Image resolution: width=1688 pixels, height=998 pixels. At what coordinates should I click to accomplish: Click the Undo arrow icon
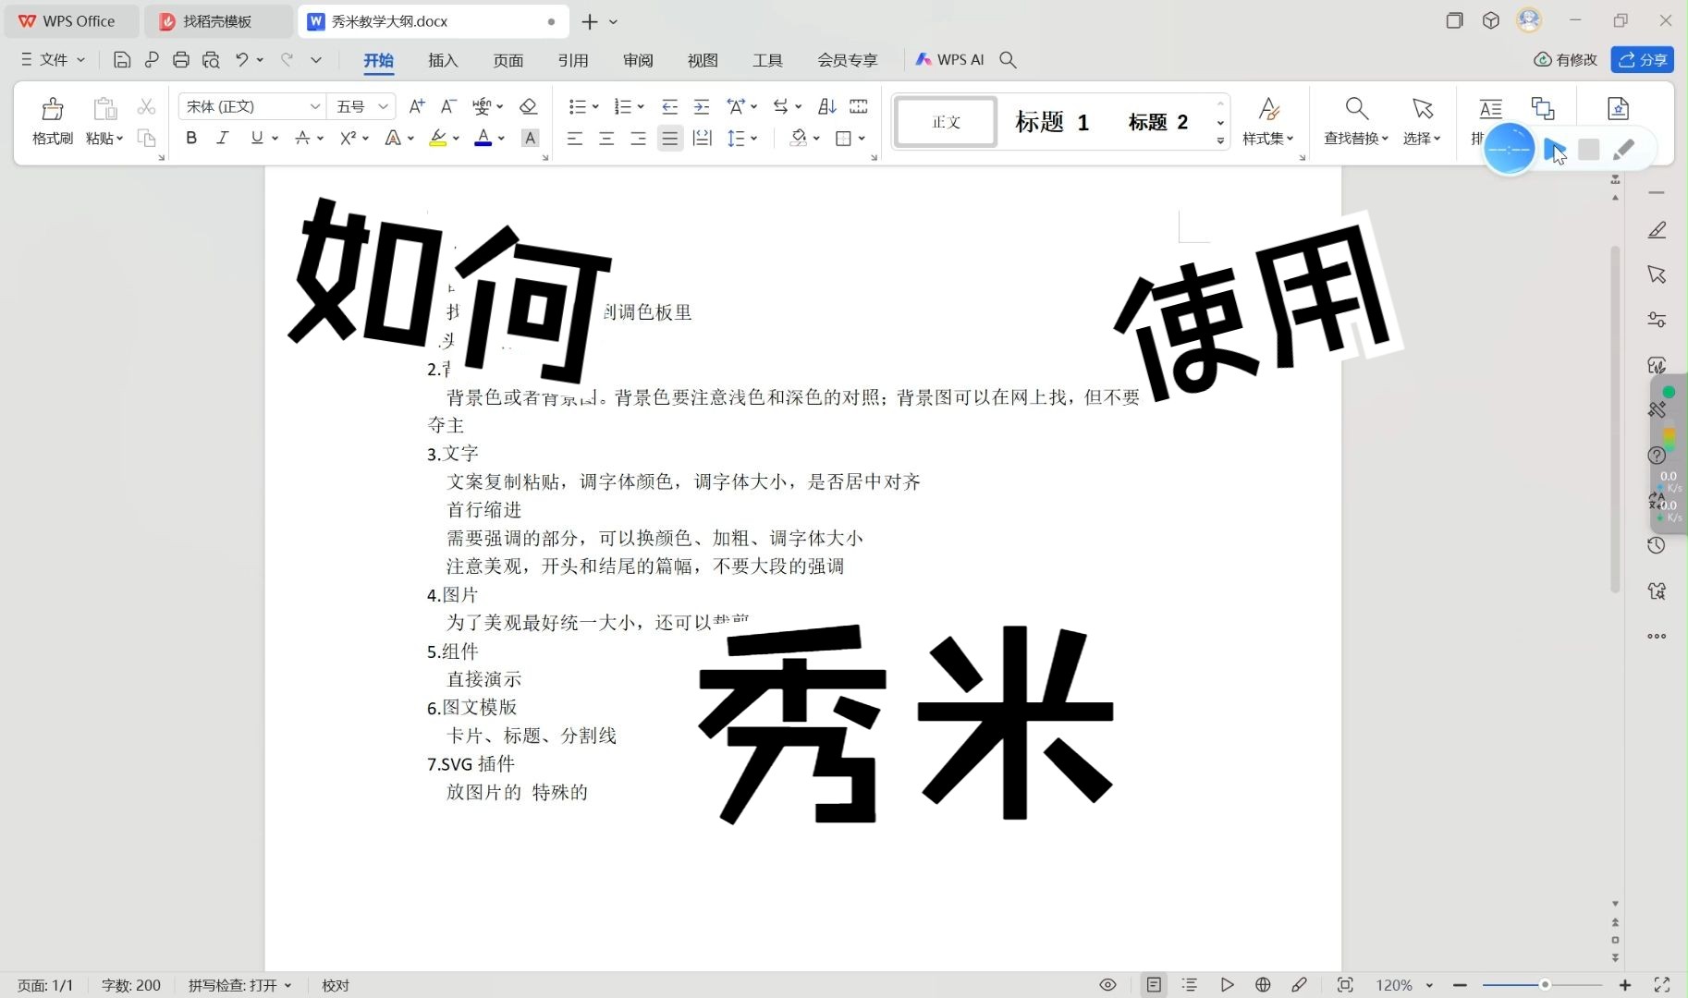point(242,60)
